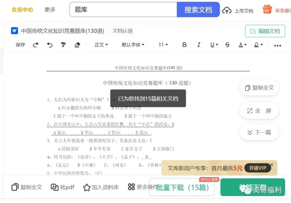
Task: Open the 更多 menu in the top bar
Action: (x=50, y=9)
